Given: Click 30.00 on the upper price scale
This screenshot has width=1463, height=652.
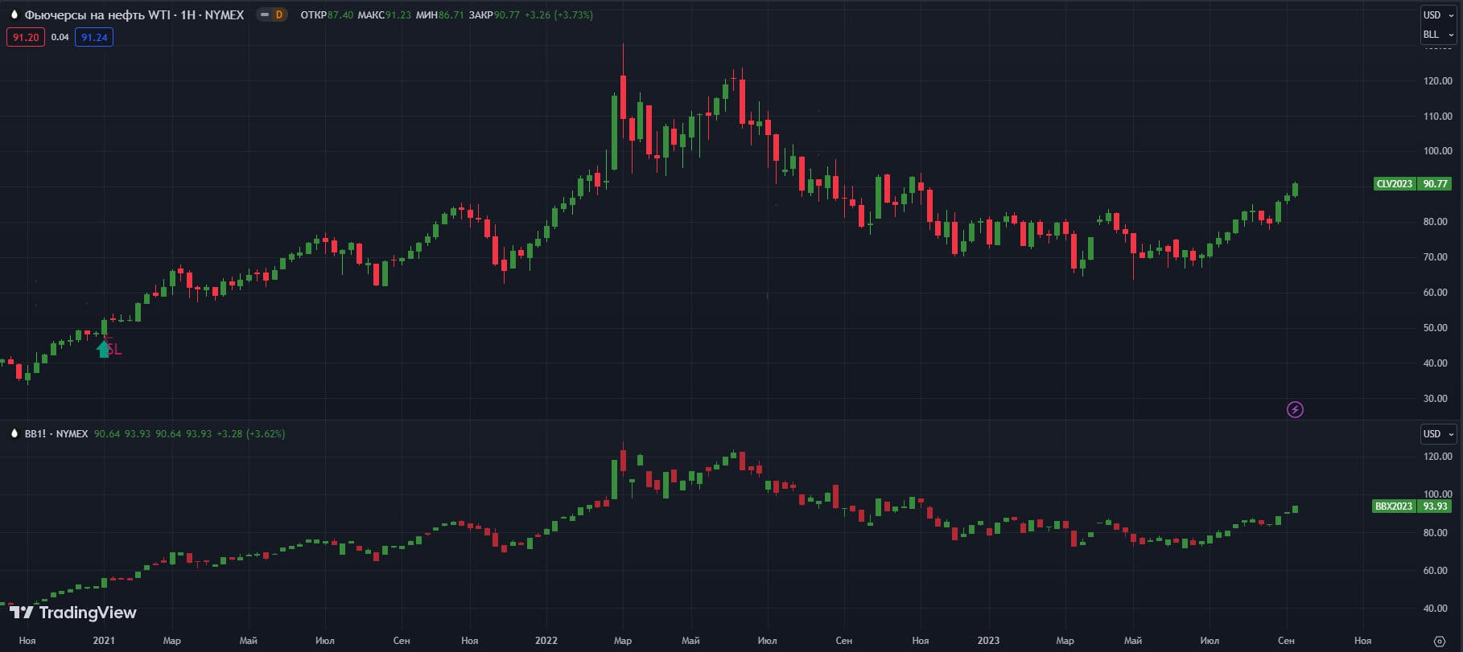Looking at the screenshot, I should point(1436,399).
